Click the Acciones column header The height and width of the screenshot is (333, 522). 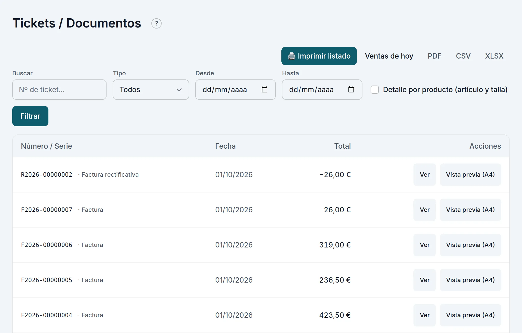pos(485,146)
